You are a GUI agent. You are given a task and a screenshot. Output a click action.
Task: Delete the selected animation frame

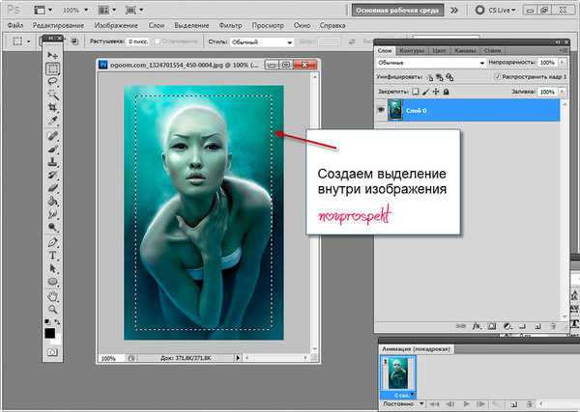click(529, 404)
